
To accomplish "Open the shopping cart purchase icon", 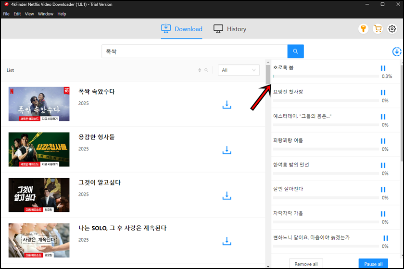I will pyautogui.click(x=378, y=29).
